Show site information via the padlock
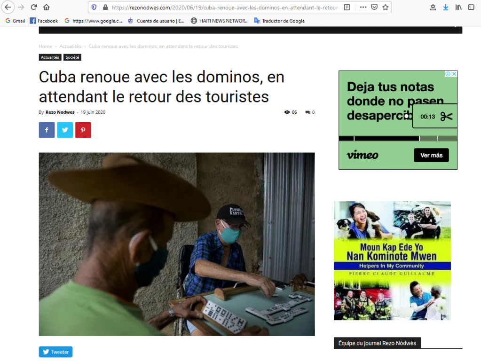481x361 pixels. [105, 7]
